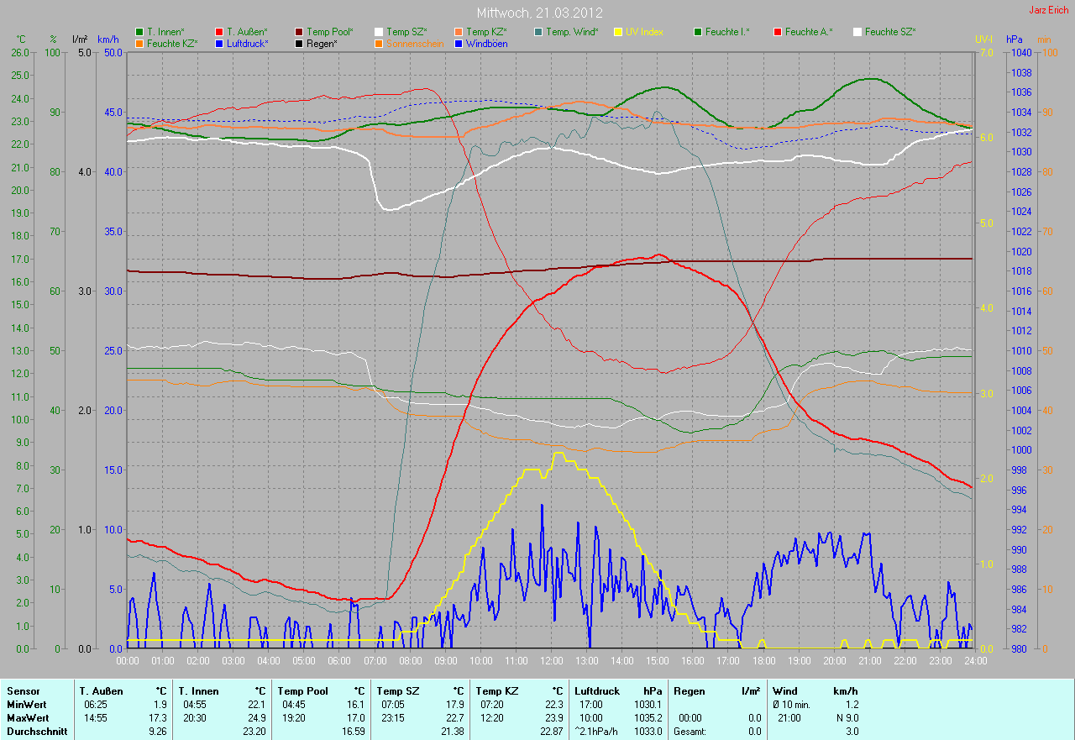1075x740 pixels.
Task: Click the 'Regen' table column header
Action: click(689, 691)
